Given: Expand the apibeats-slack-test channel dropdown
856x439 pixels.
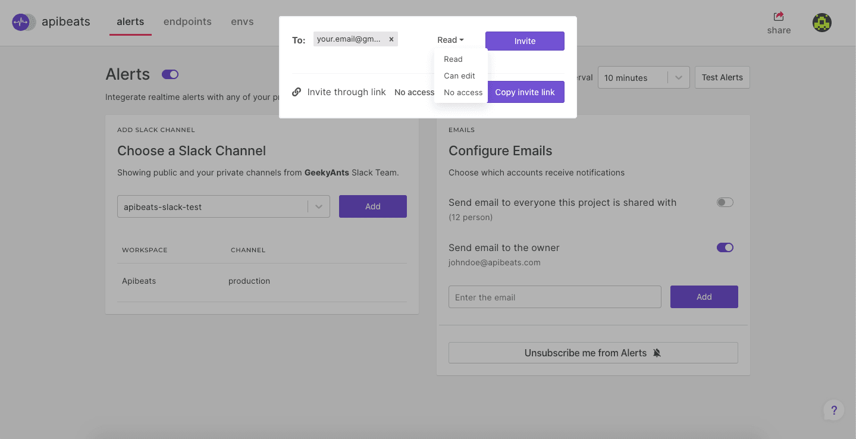Looking at the screenshot, I should (x=224, y=206).
